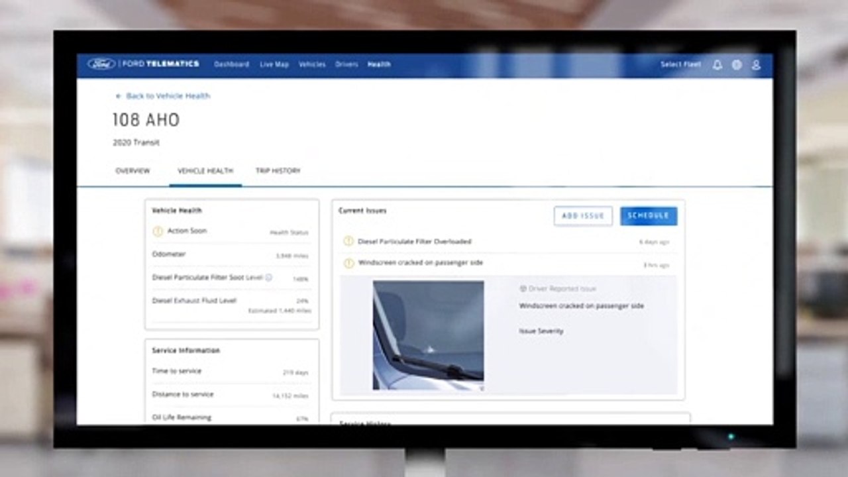Click the Add Issue button
This screenshot has height=477, width=848.
click(583, 216)
